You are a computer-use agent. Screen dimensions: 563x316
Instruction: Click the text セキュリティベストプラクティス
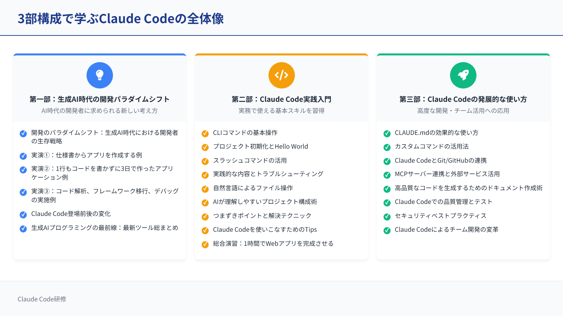[441, 216]
